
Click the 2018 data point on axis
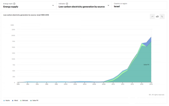click(x=151, y=84)
